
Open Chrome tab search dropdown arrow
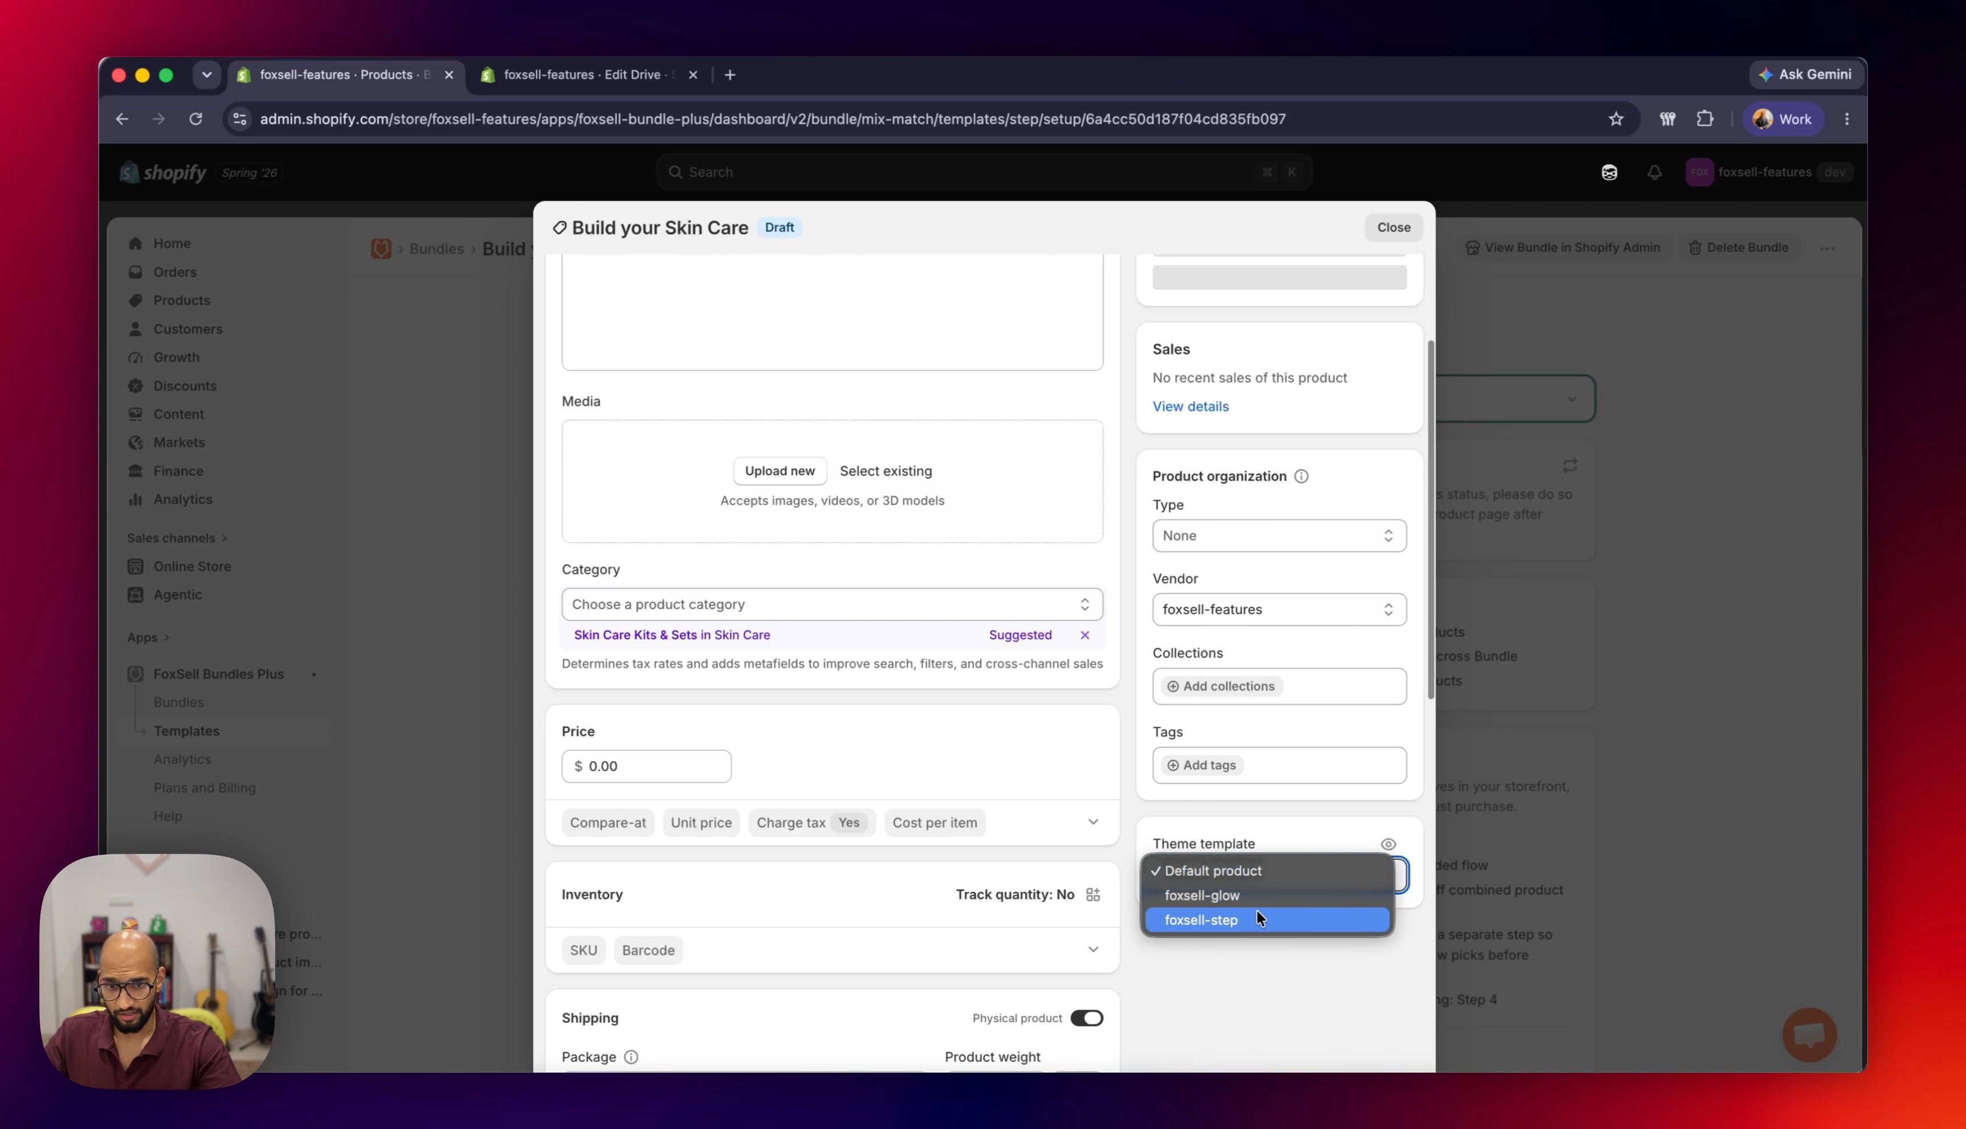coord(206,75)
